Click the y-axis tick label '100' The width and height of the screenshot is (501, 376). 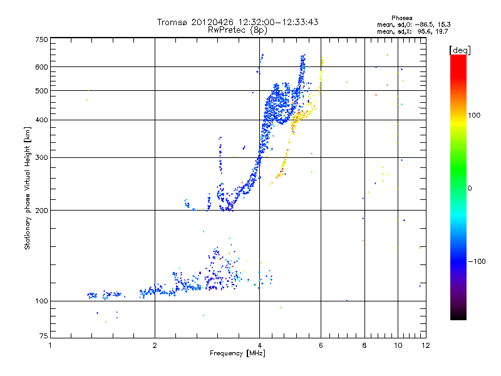click(x=41, y=301)
